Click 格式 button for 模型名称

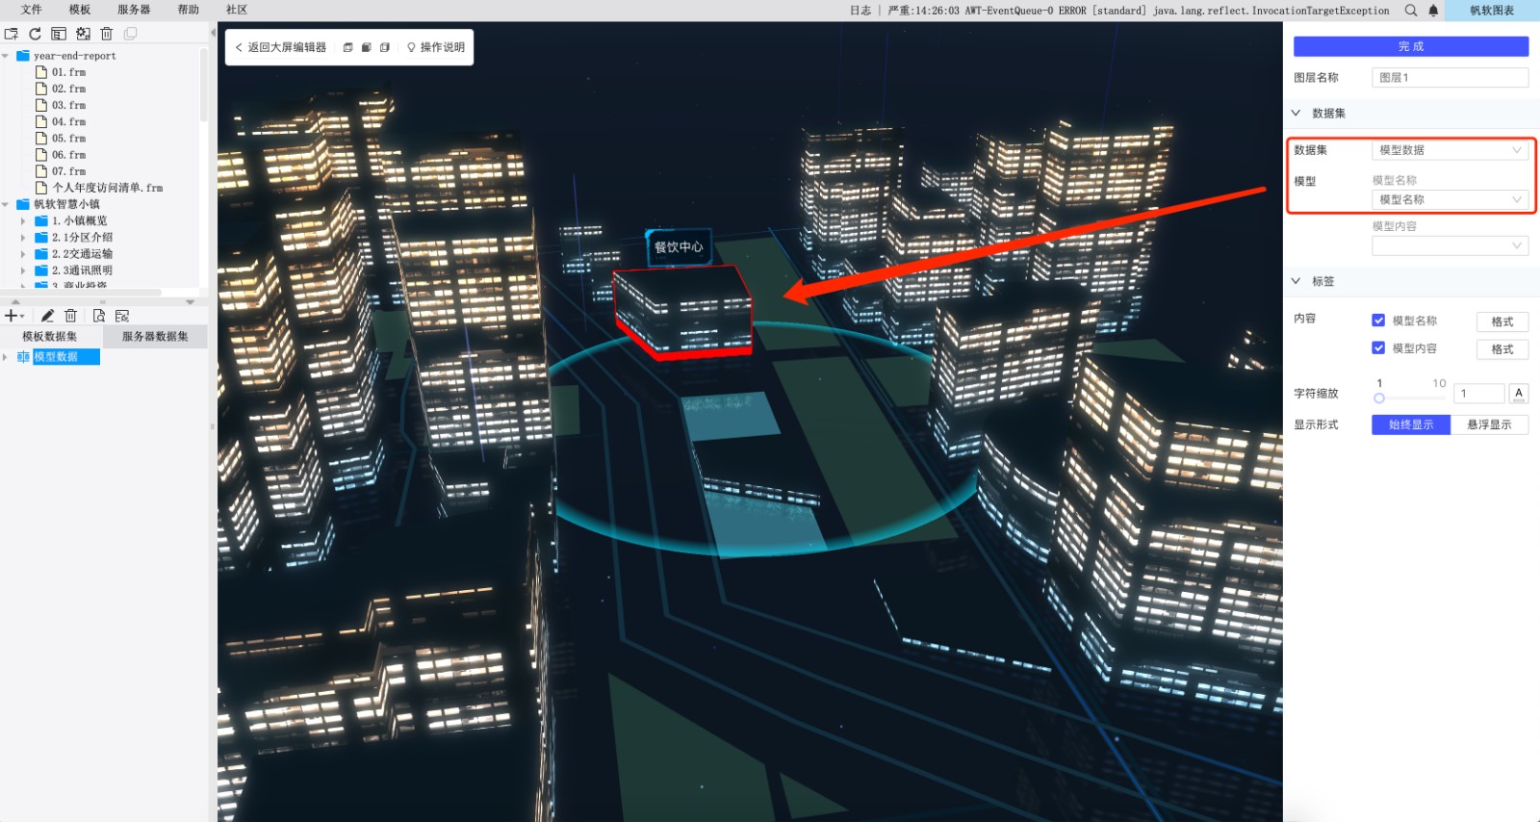tap(1502, 321)
